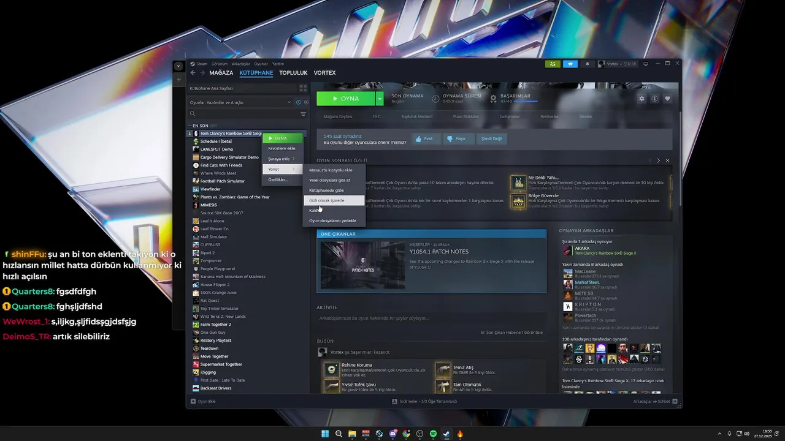Switch to Big Picture mode icon
The height and width of the screenshot is (441, 785).
point(646,64)
